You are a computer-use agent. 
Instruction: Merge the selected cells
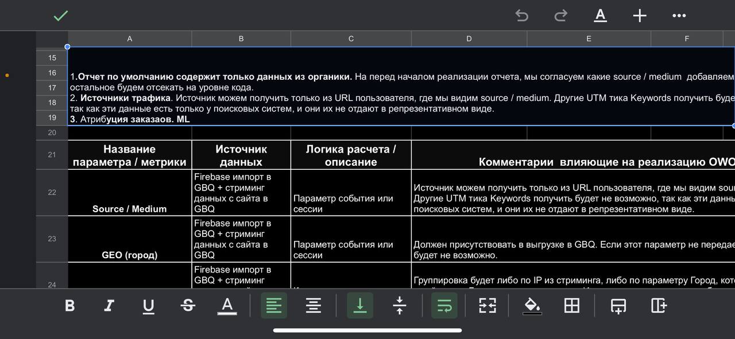point(488,306)
